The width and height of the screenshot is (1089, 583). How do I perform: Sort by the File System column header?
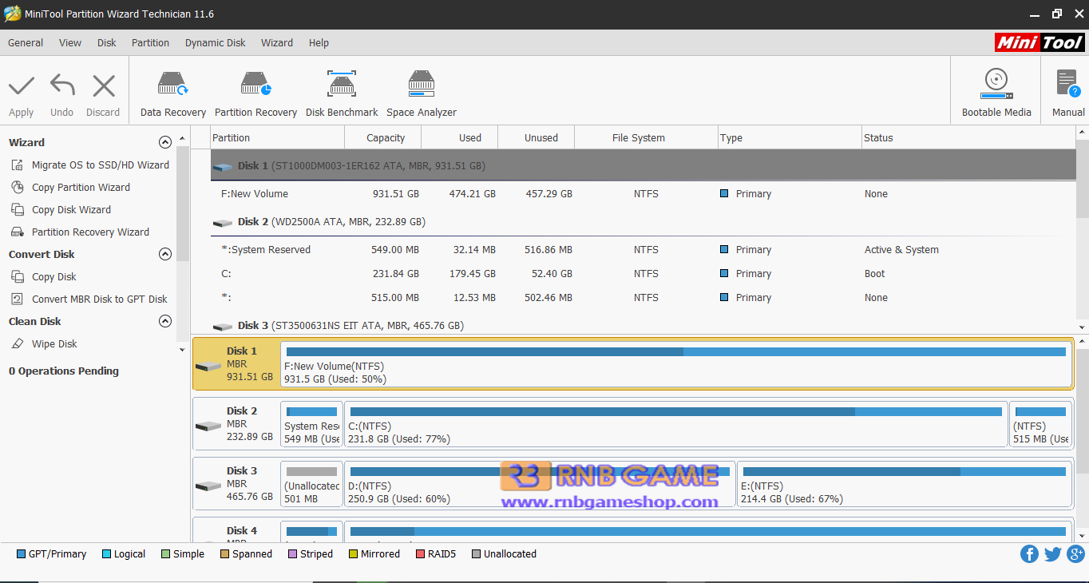[647, 138]
